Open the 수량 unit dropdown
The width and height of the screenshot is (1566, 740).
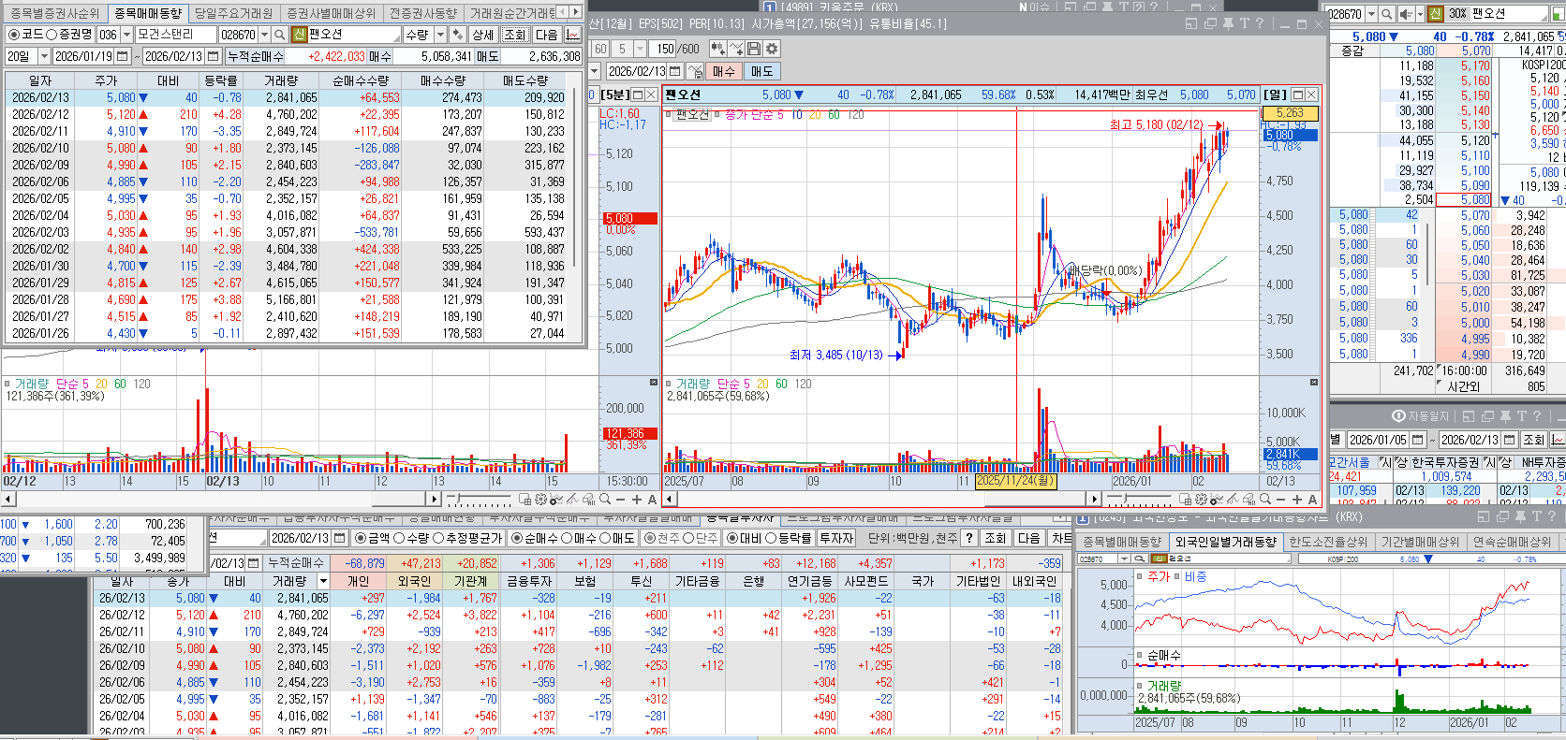point(440,35)
